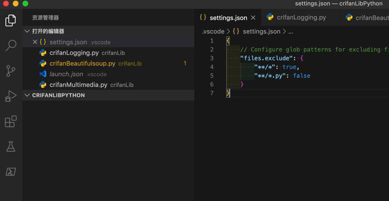Open the Source Control view icon

pyautogui.click(x=11, y=71)
